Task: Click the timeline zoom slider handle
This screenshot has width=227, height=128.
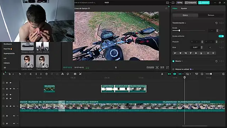Action: tap(211, 74)
